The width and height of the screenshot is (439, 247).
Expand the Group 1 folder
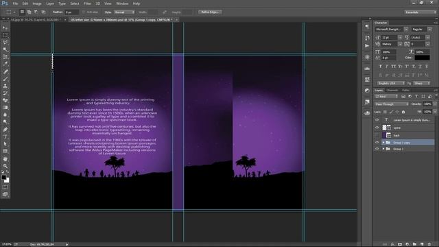pos(383,149)
